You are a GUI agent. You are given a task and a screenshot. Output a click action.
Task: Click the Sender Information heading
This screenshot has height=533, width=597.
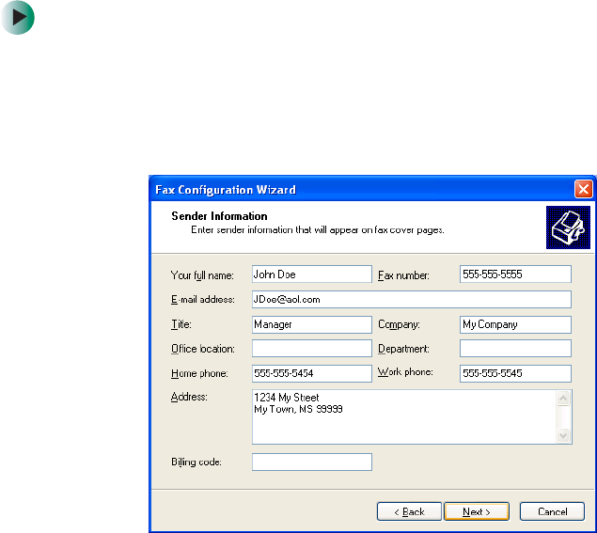pos(219,216)
